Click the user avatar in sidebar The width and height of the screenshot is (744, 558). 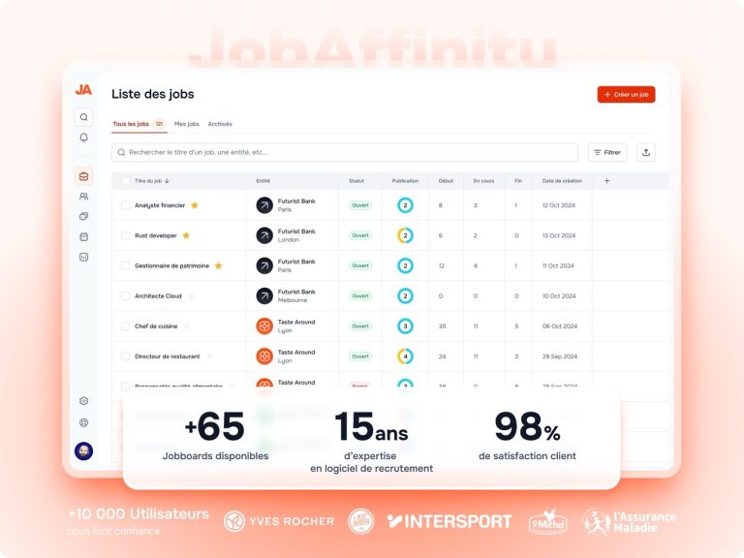83,451
